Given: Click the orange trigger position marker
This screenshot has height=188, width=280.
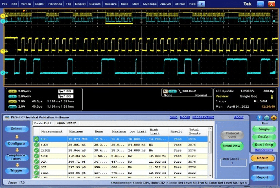Looking at the screenshot, I should click(24, 11).
